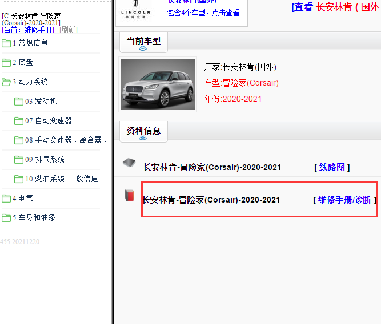381x324 pixels.
Task: Open 5 车身和油漆 tree entry
Action: point(34,218)
